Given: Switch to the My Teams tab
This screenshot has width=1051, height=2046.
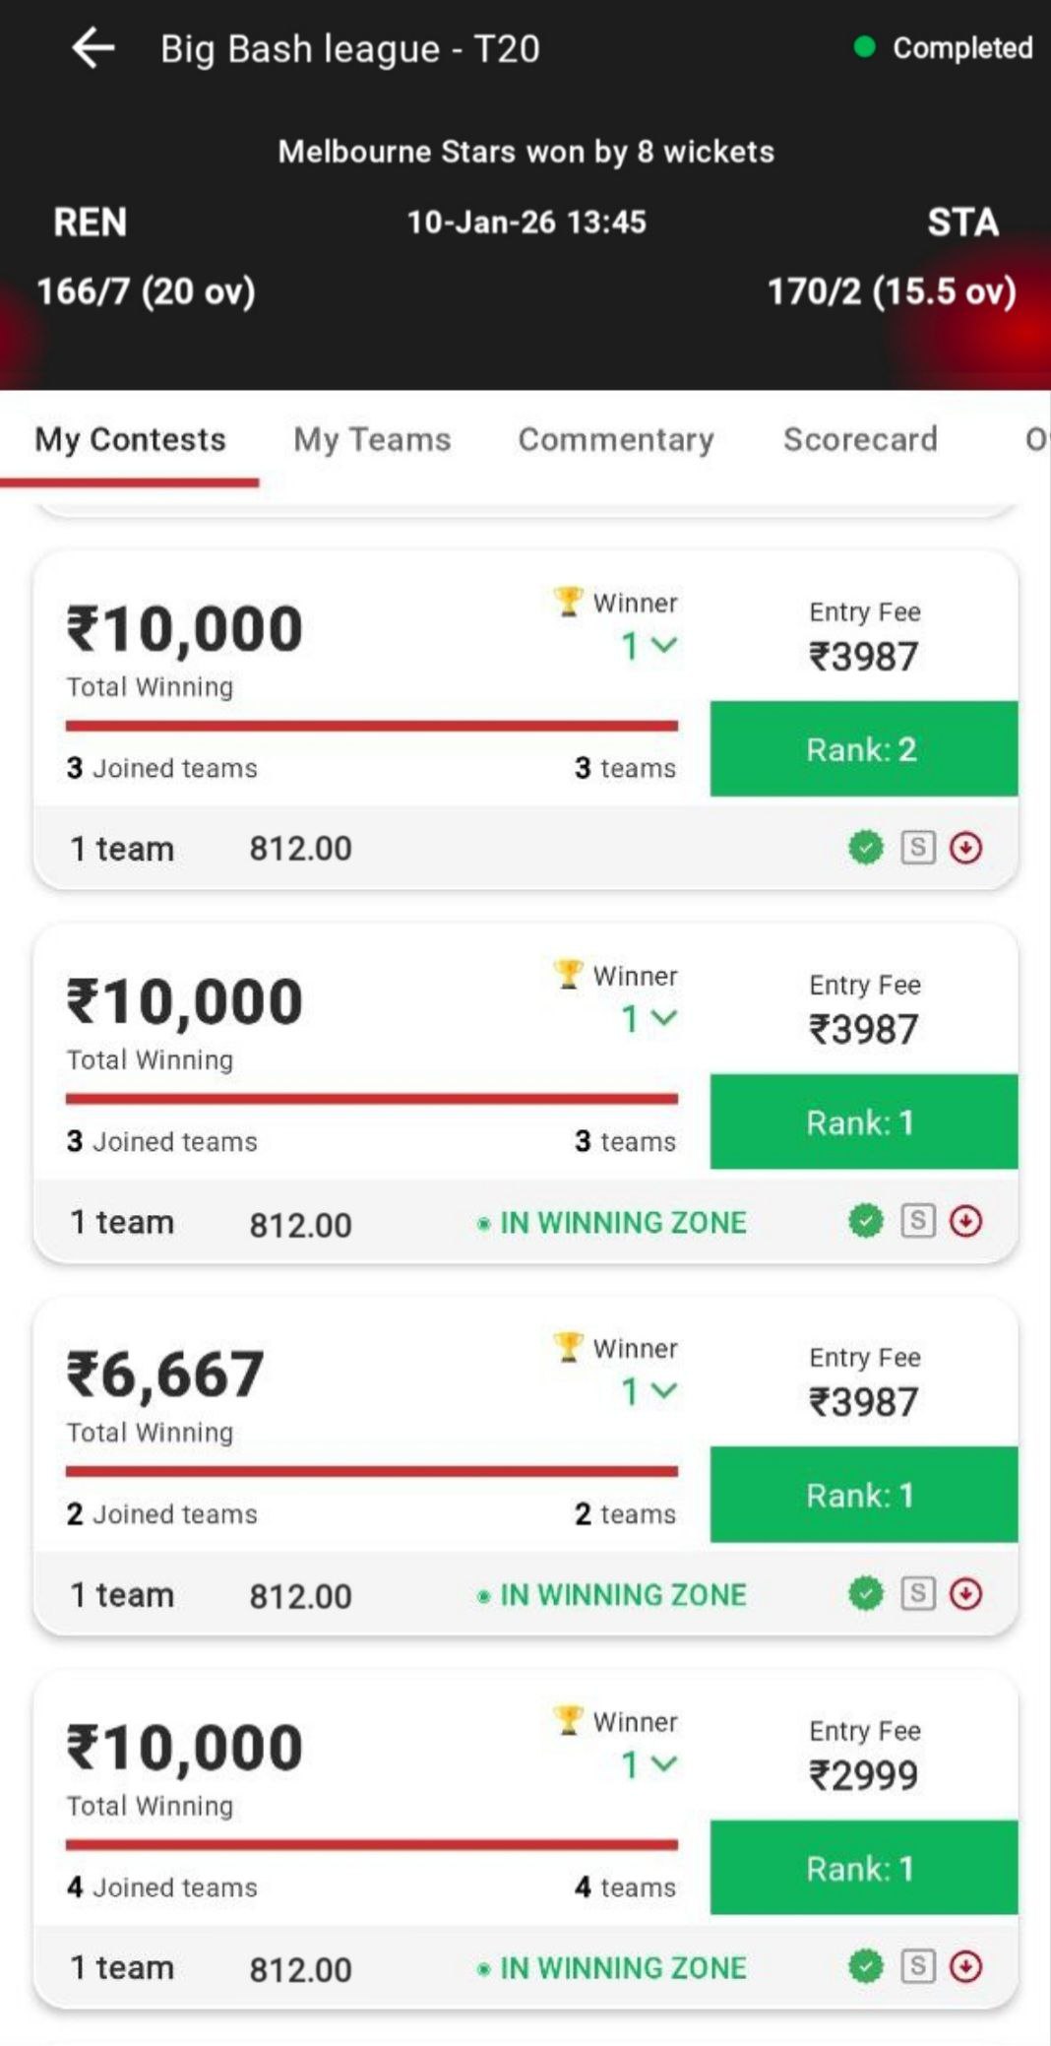Looking at the screenshot, I should (x=372, y=439).
